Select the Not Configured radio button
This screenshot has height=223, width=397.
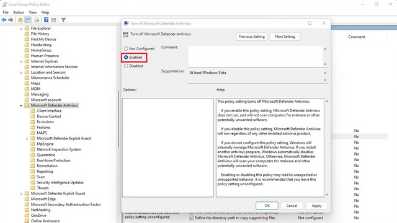[x=126, y=48]
